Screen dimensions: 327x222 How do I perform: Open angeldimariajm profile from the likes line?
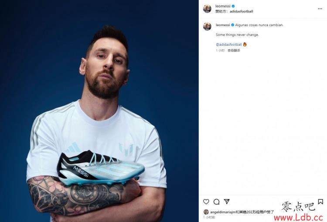pyautogui.click(x=223, y=212)
